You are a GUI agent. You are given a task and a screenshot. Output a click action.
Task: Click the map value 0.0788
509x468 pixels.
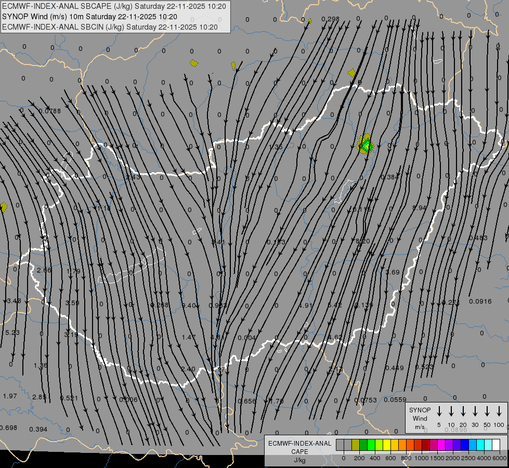[x=50, y=111]
